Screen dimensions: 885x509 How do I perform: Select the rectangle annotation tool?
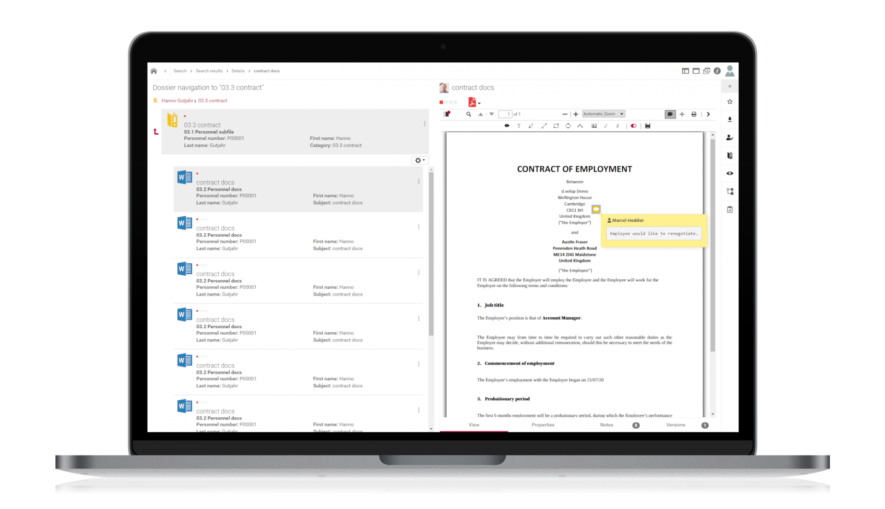(556, 126)
